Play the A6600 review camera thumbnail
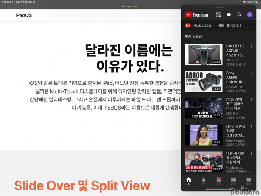Screen dimensions: 261x196 point(204,81)
